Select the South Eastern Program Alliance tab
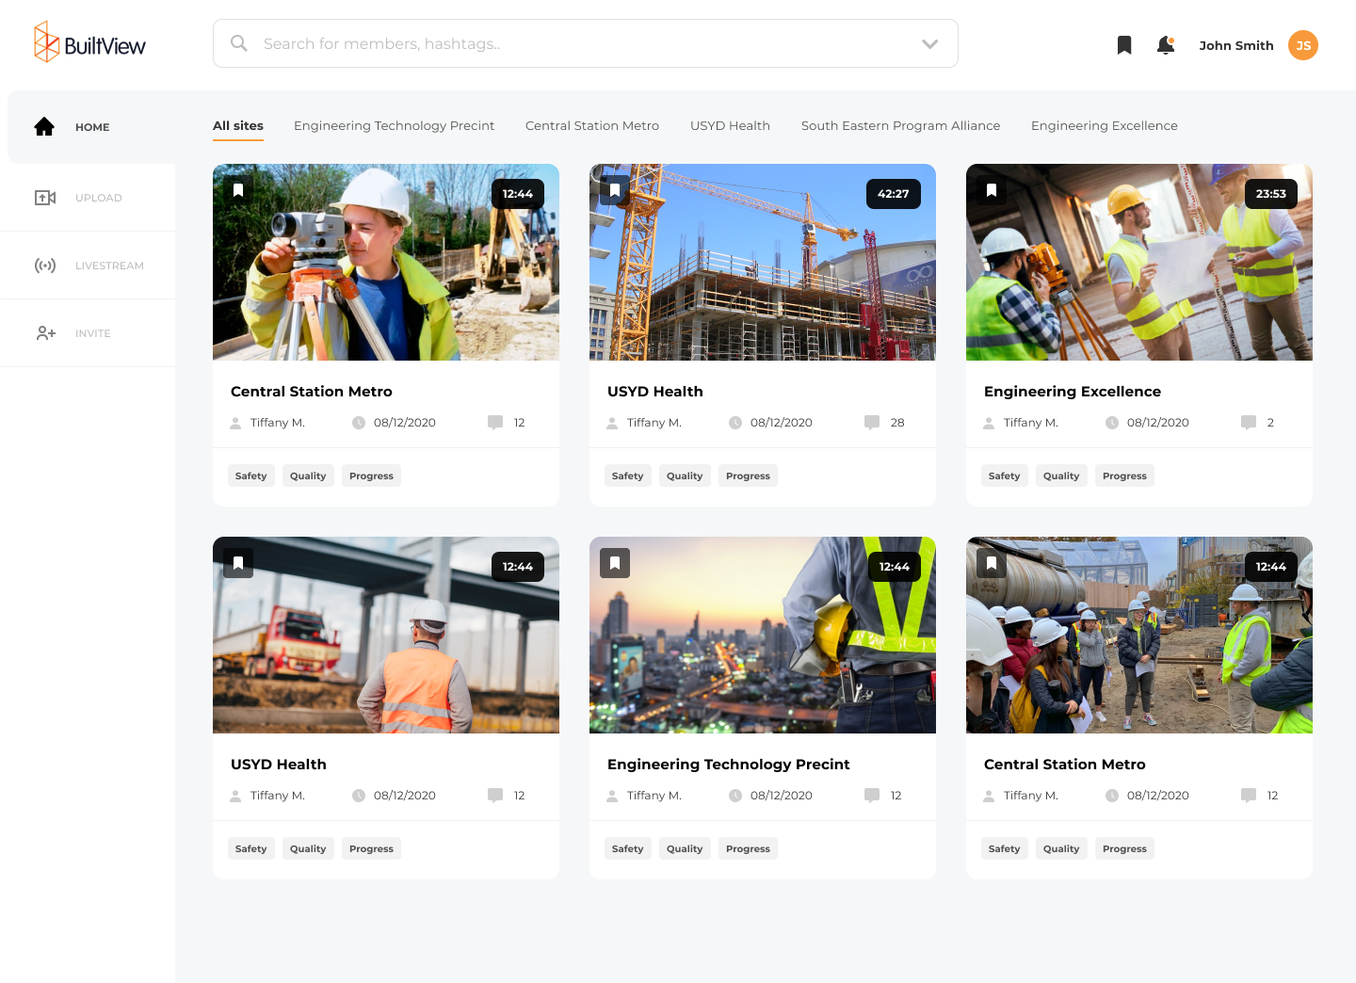The height and width of the screenshot is (983, 1356). [900, 126]
